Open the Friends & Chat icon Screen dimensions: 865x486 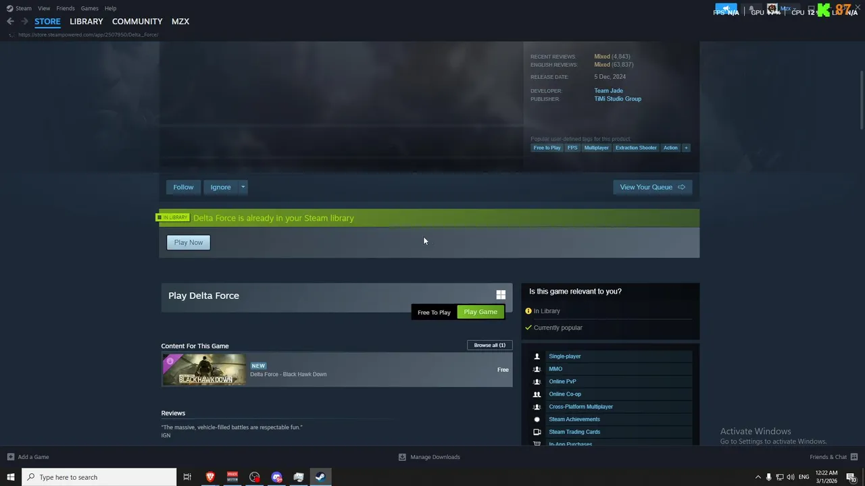(x=854, y=457)
